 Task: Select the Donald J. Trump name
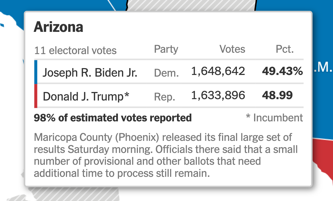[x=86, y=96]
